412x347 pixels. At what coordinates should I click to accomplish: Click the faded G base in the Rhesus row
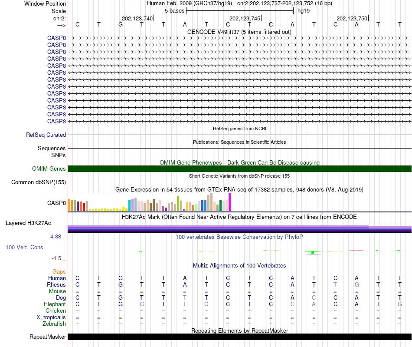pos(356,284)
